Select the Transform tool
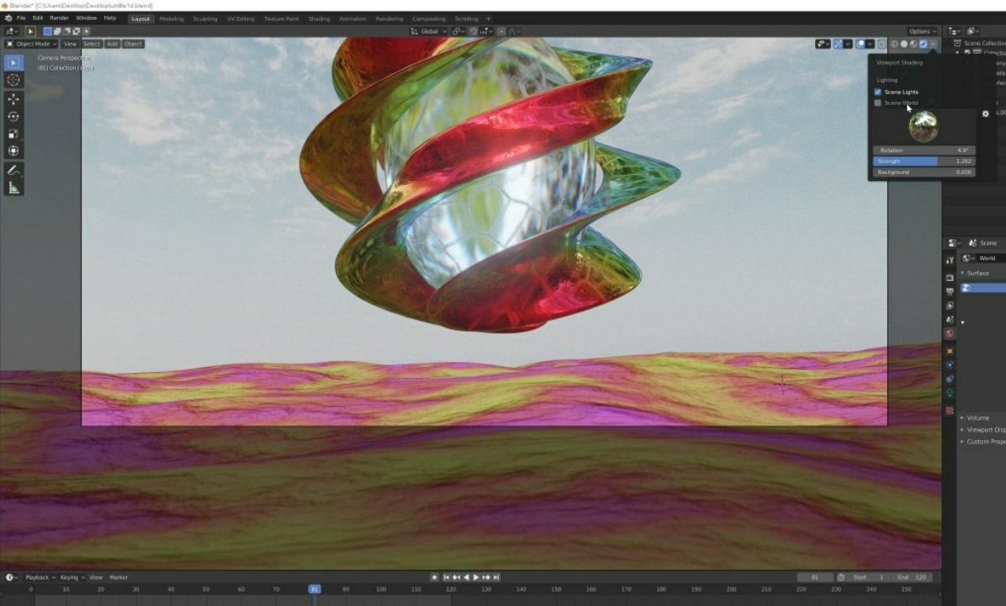The width and height of the screenshot is (1006, 606). point(13,151)
